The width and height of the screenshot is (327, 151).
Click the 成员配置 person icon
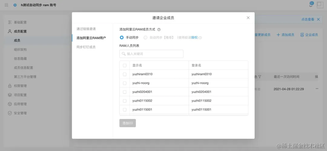click(x=10, y=31)
